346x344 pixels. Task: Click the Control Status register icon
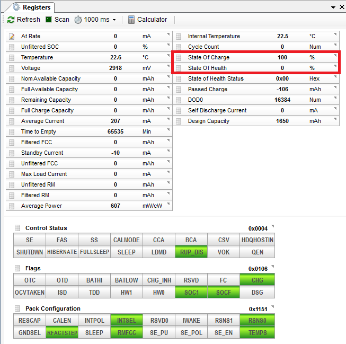(17, 227)
